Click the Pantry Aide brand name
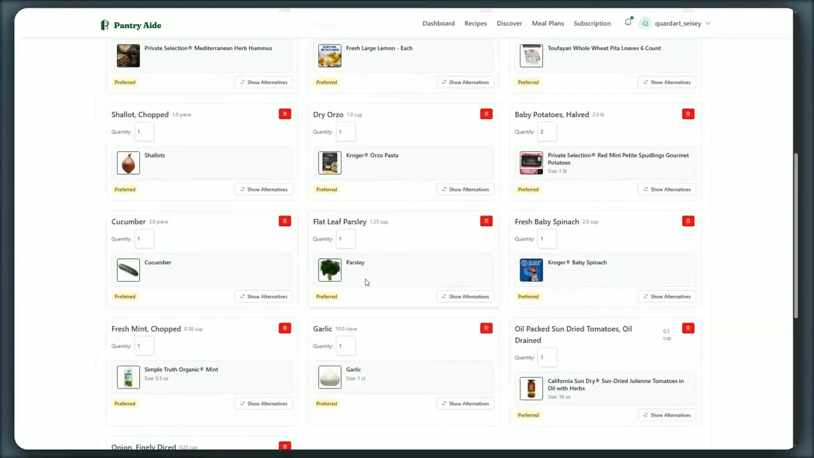The height and width of the screenshot is (458, 814). 137,25
